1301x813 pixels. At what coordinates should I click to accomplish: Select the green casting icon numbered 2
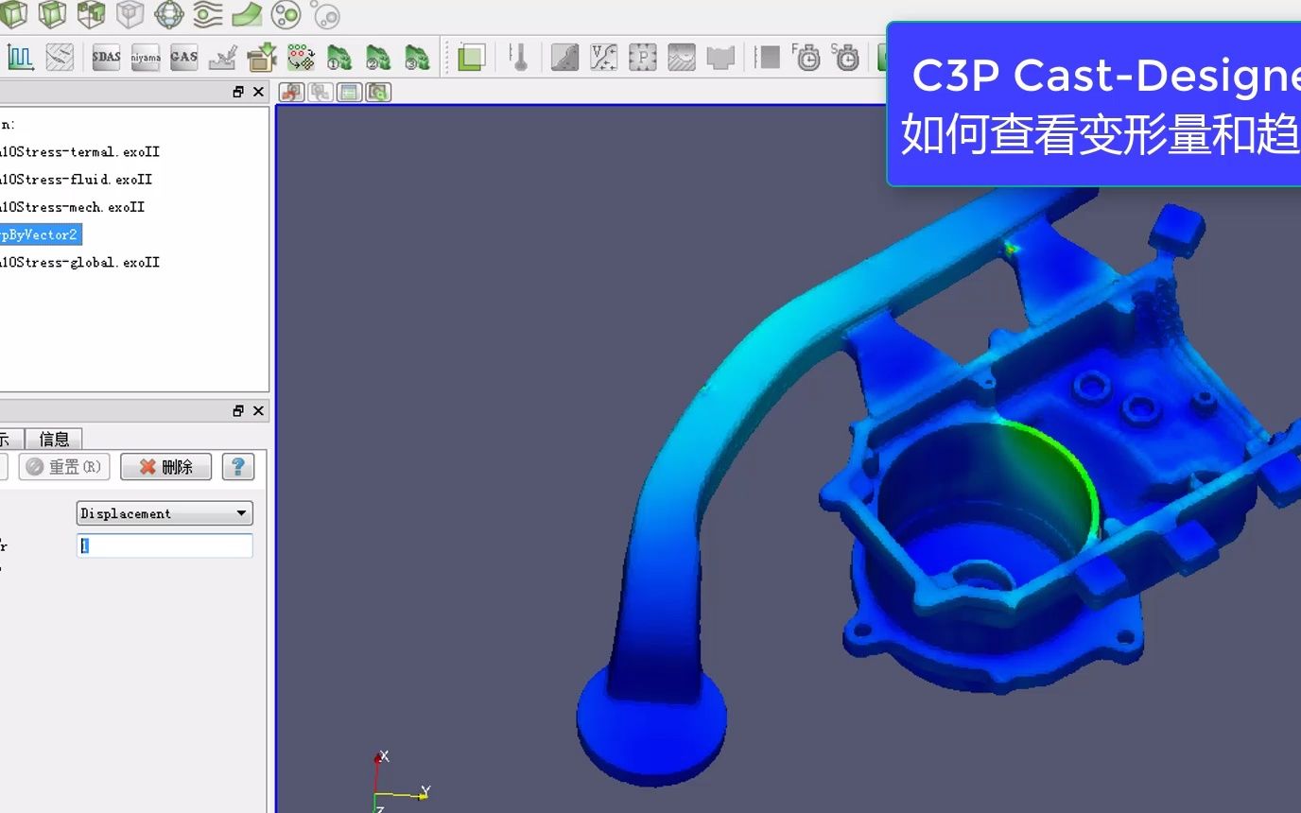[x=378, y=57]
